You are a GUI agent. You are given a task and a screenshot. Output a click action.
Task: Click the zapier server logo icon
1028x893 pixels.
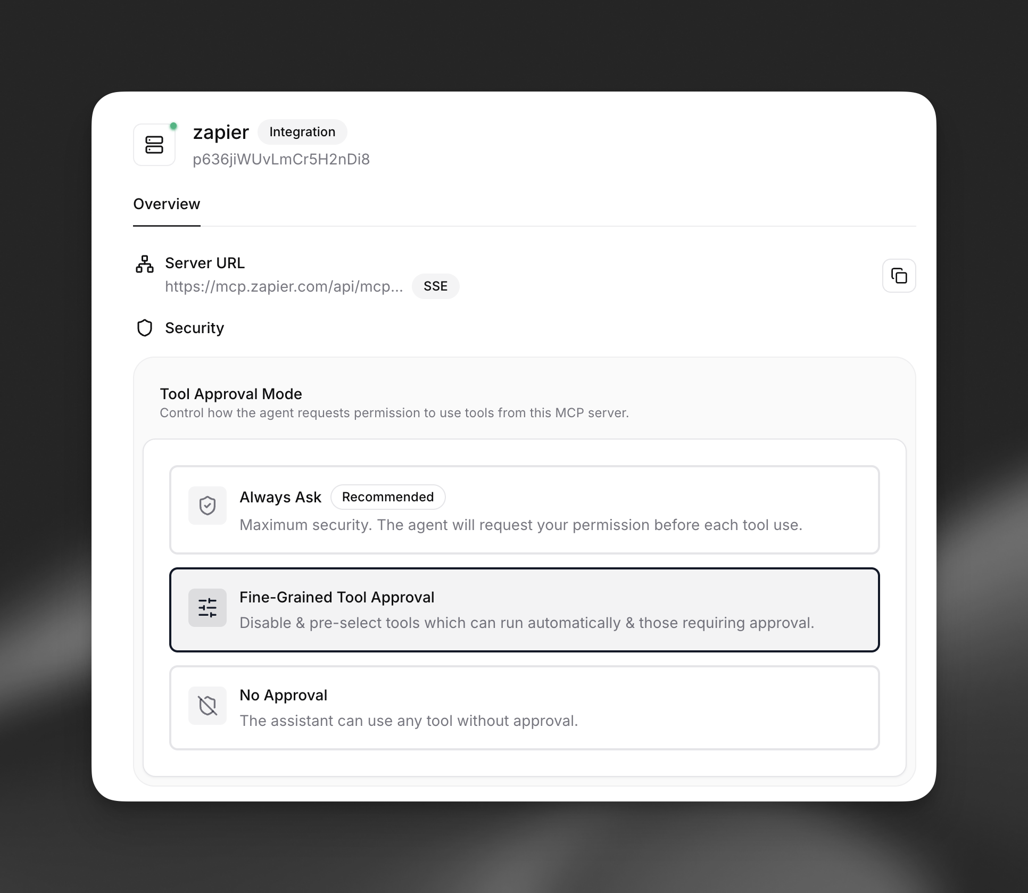[x=154, y=144]
